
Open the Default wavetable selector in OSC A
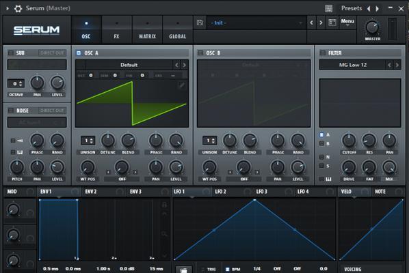click(x=129, y=65)
